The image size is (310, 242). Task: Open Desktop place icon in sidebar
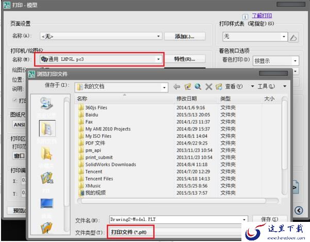coord(47,203)
